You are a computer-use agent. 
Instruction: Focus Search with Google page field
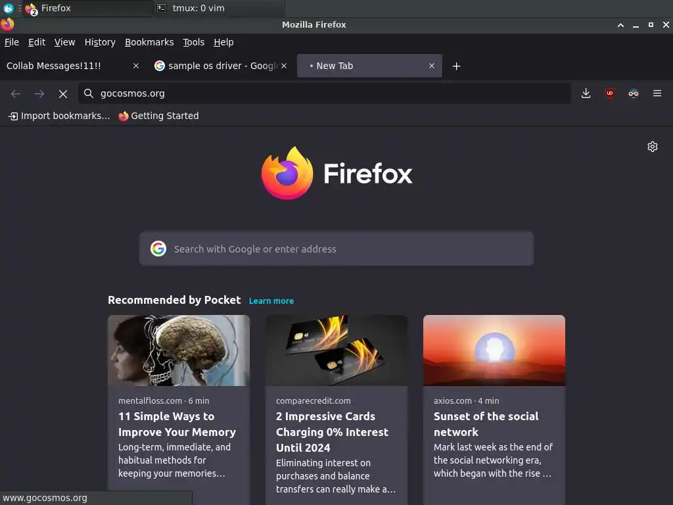(x=336, y=249)
